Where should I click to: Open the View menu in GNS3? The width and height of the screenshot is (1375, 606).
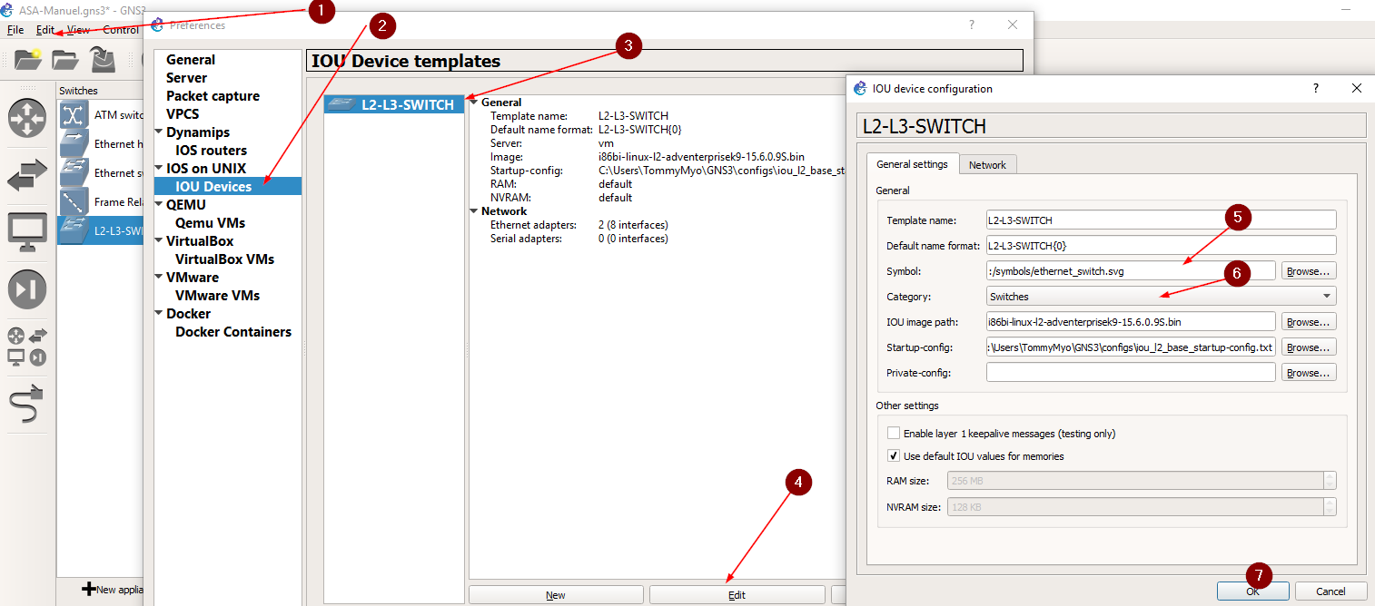78,30
